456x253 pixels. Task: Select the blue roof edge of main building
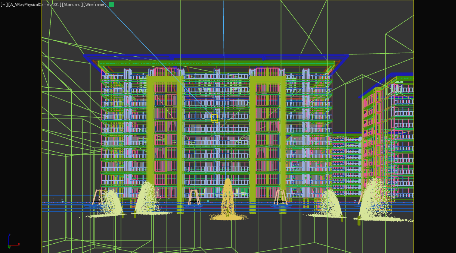coord(217,57)
